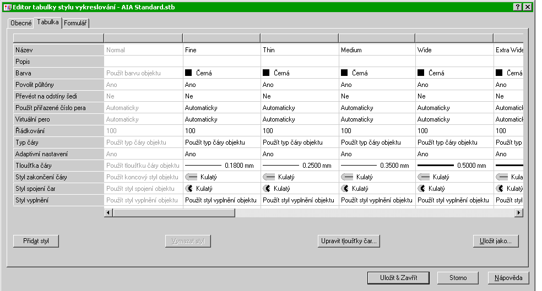Click the help question mark in title bar

pos(518,6)
